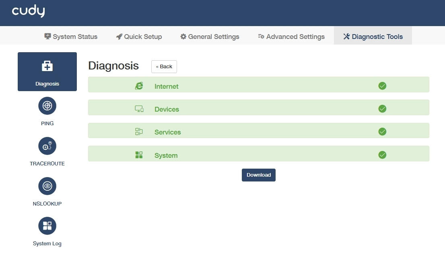Screen dimensions: 445x269
Task: Go to the Quick Setup tab
Action: (x=139, y=37)
